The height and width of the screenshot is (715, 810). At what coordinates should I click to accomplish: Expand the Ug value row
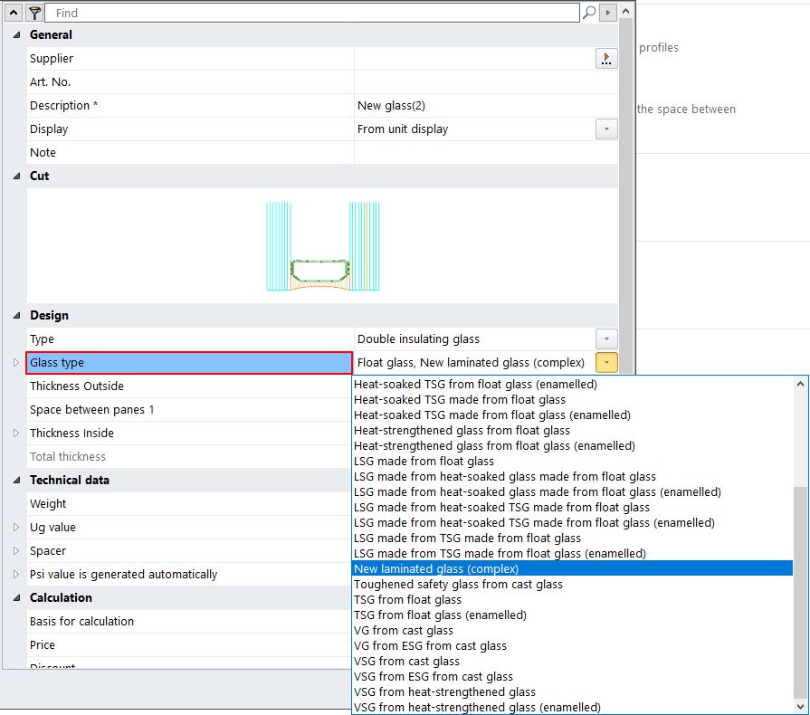(16, 528)
